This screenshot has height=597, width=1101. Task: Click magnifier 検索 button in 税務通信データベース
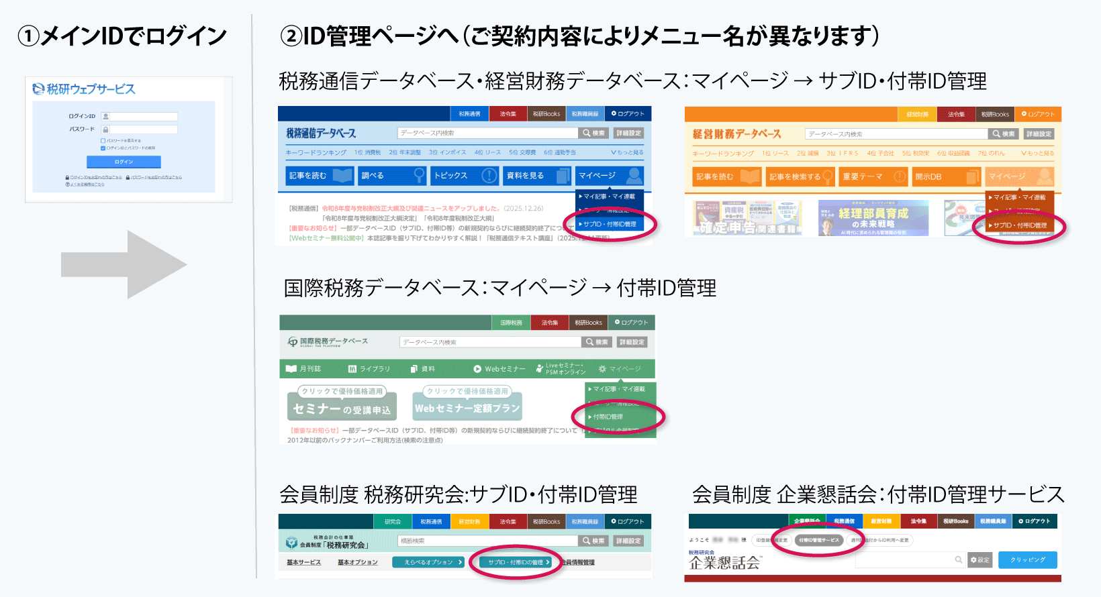click(x=594, y=133)
